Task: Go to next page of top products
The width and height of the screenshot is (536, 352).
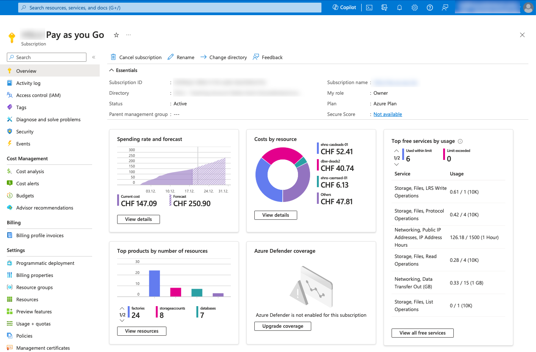Action: coord(122,321)
